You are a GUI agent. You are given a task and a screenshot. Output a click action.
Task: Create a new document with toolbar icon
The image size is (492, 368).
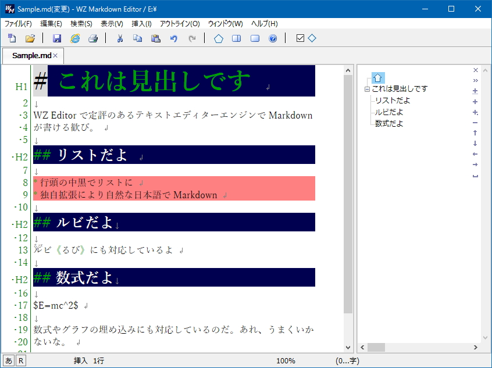click(12, 38)
